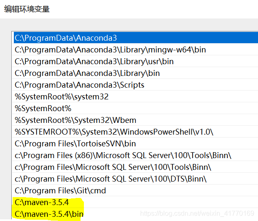Viewport: 258px width, 221px height.
Task: Select the Anaconda3\Scripts path entry
Action: click(136, 85)
